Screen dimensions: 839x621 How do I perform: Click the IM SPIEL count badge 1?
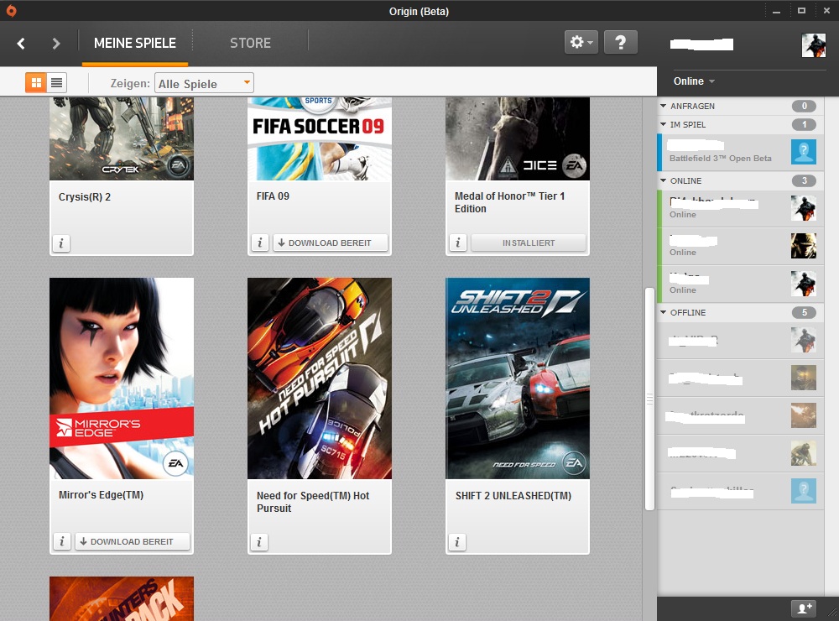pos(804,124)
